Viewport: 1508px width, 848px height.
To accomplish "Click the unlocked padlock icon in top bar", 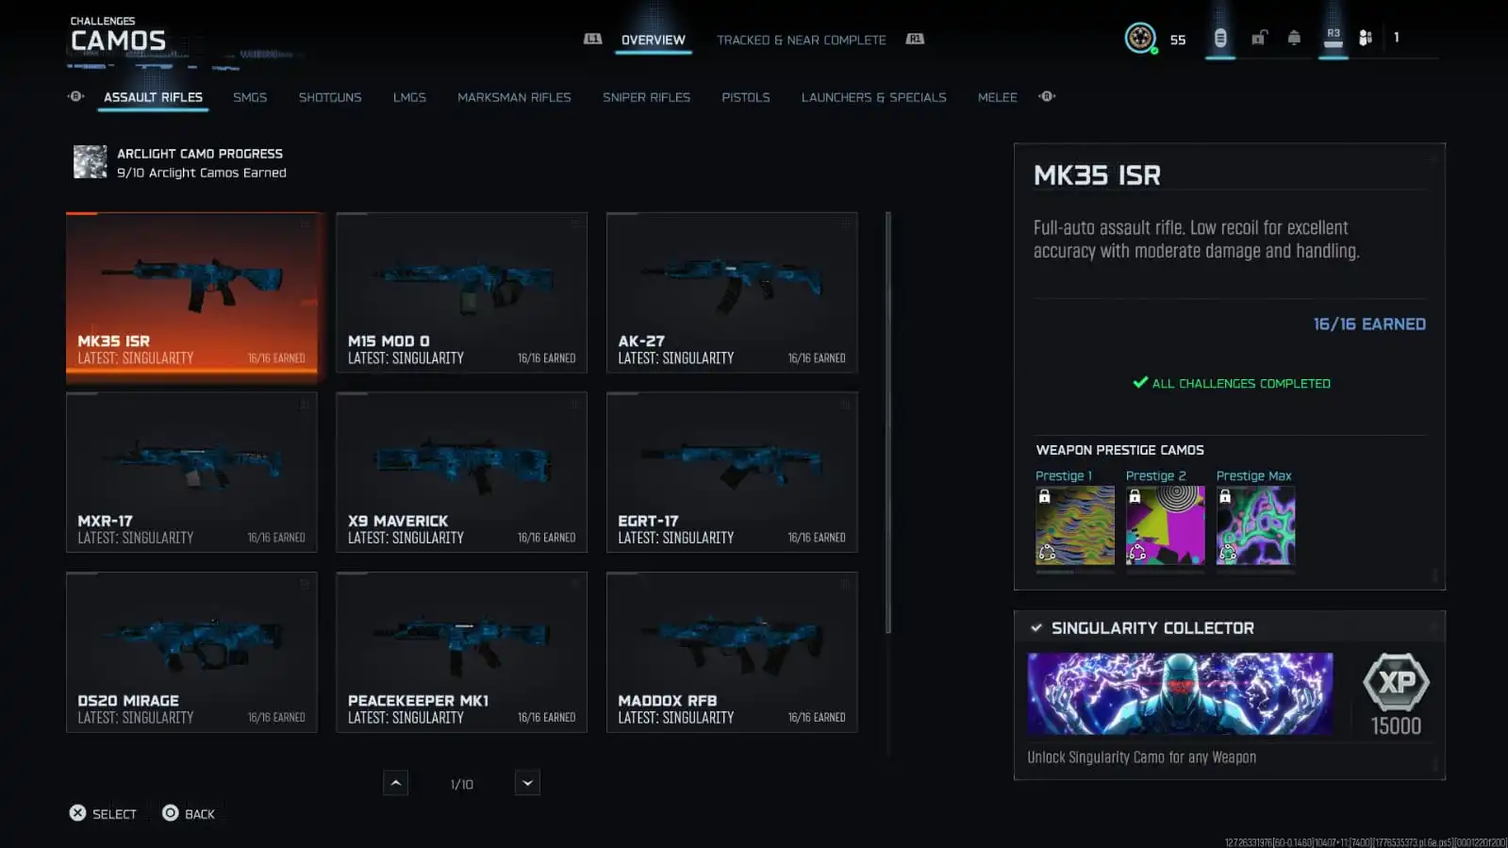I will 1259,38.
